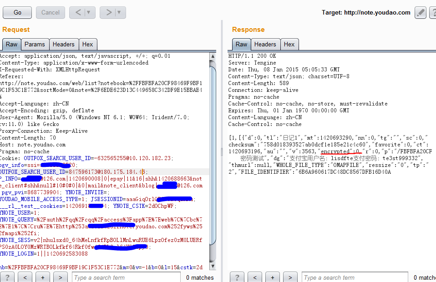The height and width of the screenshot is (282, 436).
Task: Switch to the Response Headers tab
Action: pyautogui.click(x=265, y=45)
